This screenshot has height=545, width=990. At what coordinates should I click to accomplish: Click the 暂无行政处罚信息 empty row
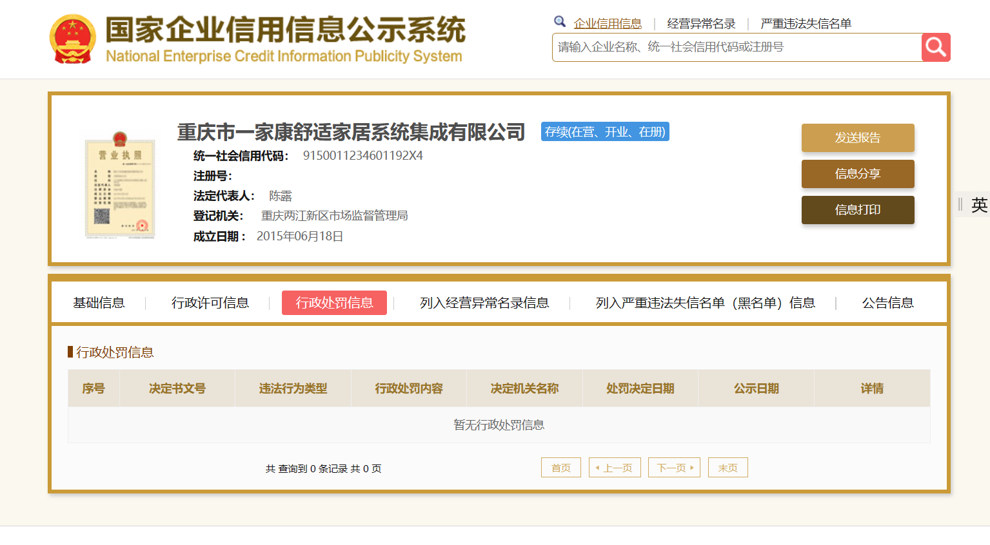499,425
